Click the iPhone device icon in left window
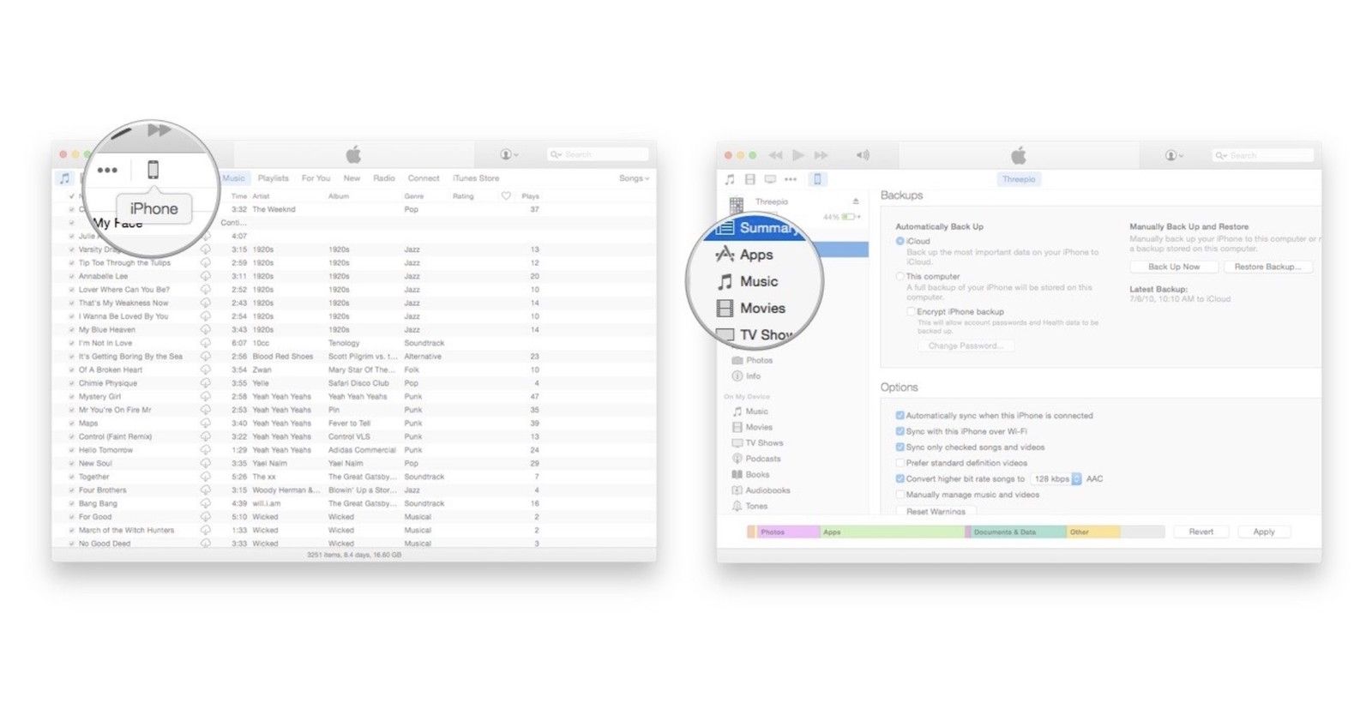This screenshot has width=1372, height=709. (x=153, y=170)
